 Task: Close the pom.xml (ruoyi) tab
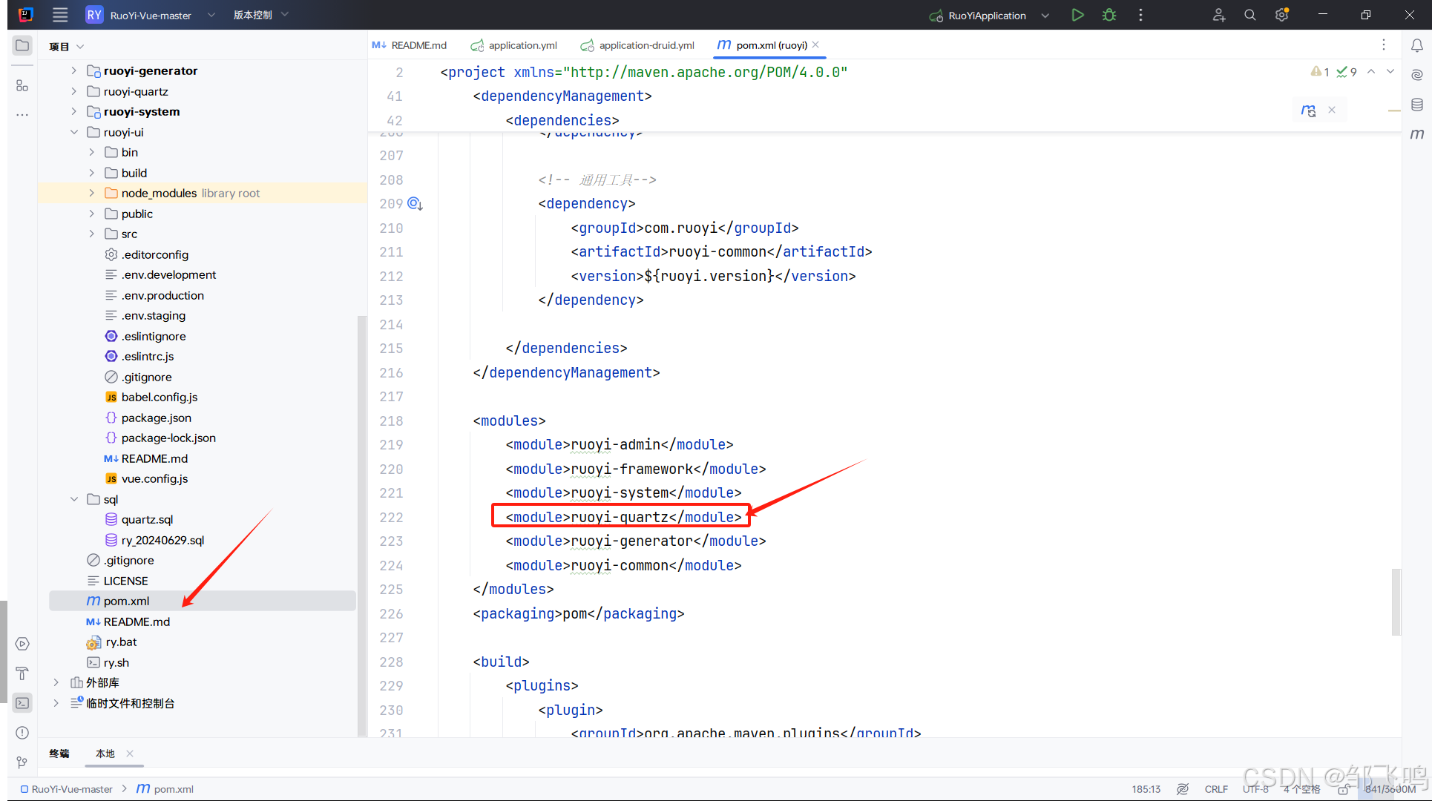[815, 44]
